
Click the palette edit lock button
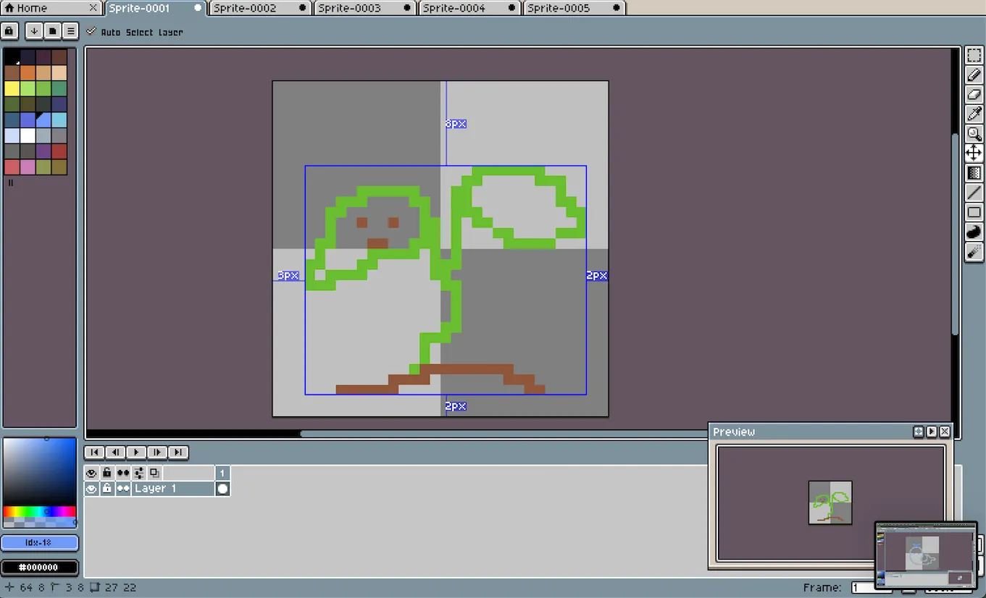(x=9, y=31)
